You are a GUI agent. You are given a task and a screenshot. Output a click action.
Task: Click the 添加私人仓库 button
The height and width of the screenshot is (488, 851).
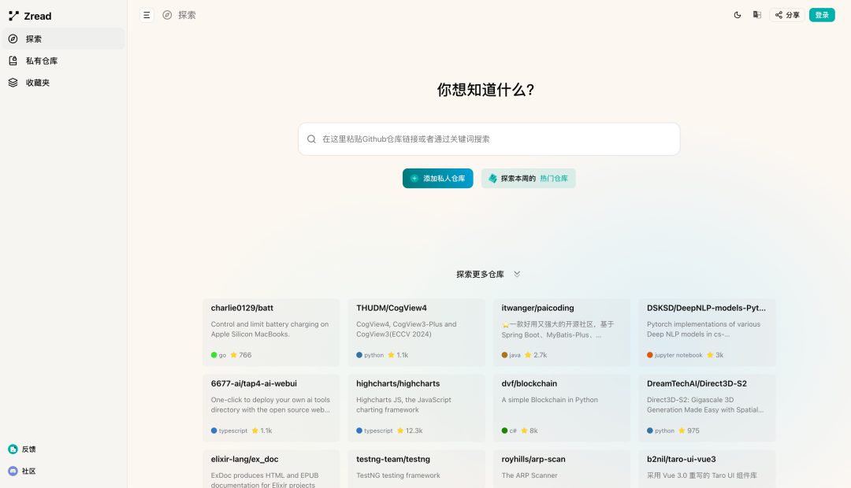(x=437, y=178)
